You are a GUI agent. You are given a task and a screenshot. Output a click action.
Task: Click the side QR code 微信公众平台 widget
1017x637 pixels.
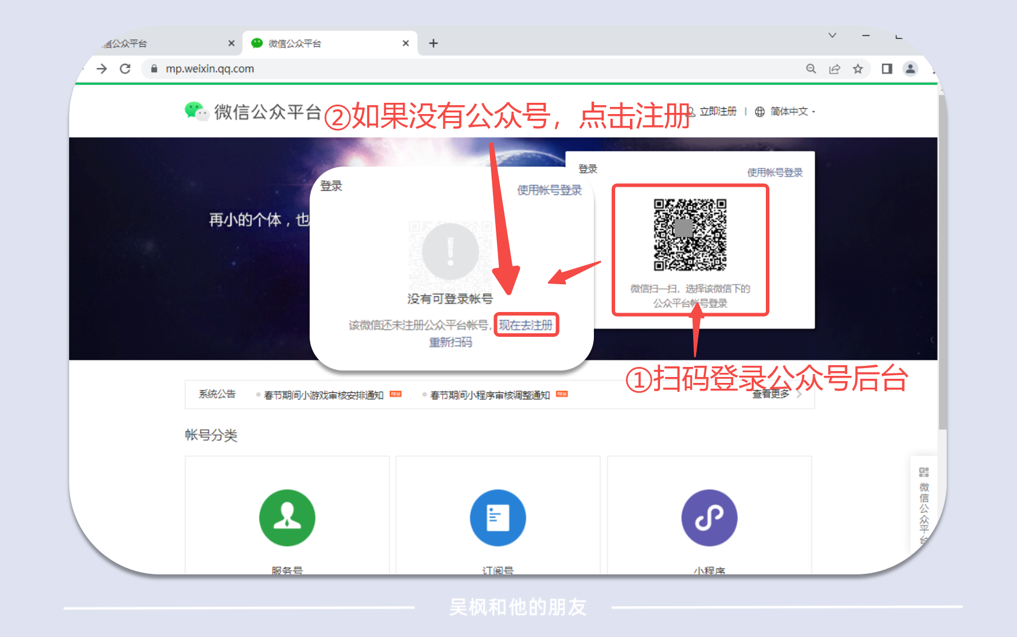pos(924,505)
